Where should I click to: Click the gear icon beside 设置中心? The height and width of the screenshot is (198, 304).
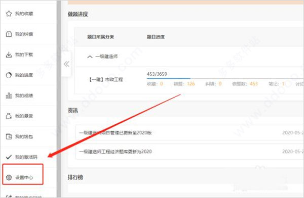9,177
